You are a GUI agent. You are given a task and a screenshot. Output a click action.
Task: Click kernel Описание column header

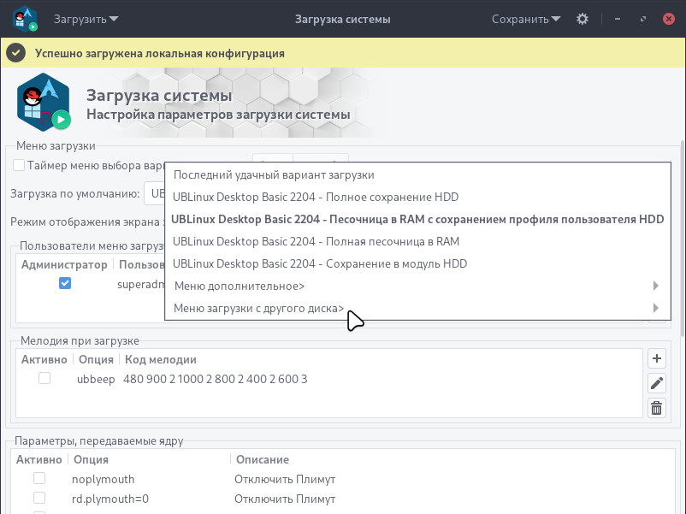[x=263, y=459]
